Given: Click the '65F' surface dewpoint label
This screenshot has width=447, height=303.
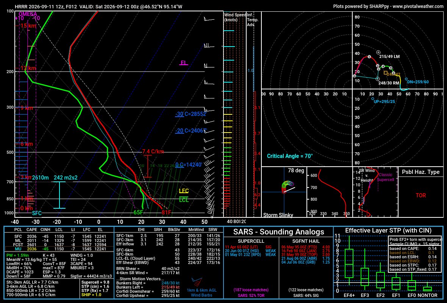Looking at the screenshot, I should [139, 212].
